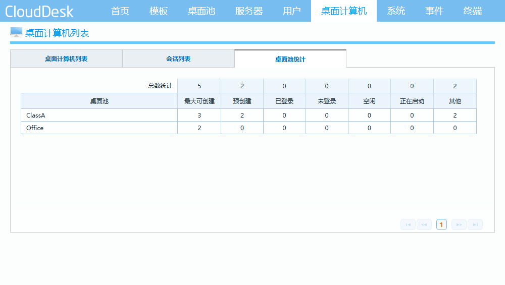Click ClassA 预创建 value 2
Viewport: 505px width, 285px height.
pos(242,115)
